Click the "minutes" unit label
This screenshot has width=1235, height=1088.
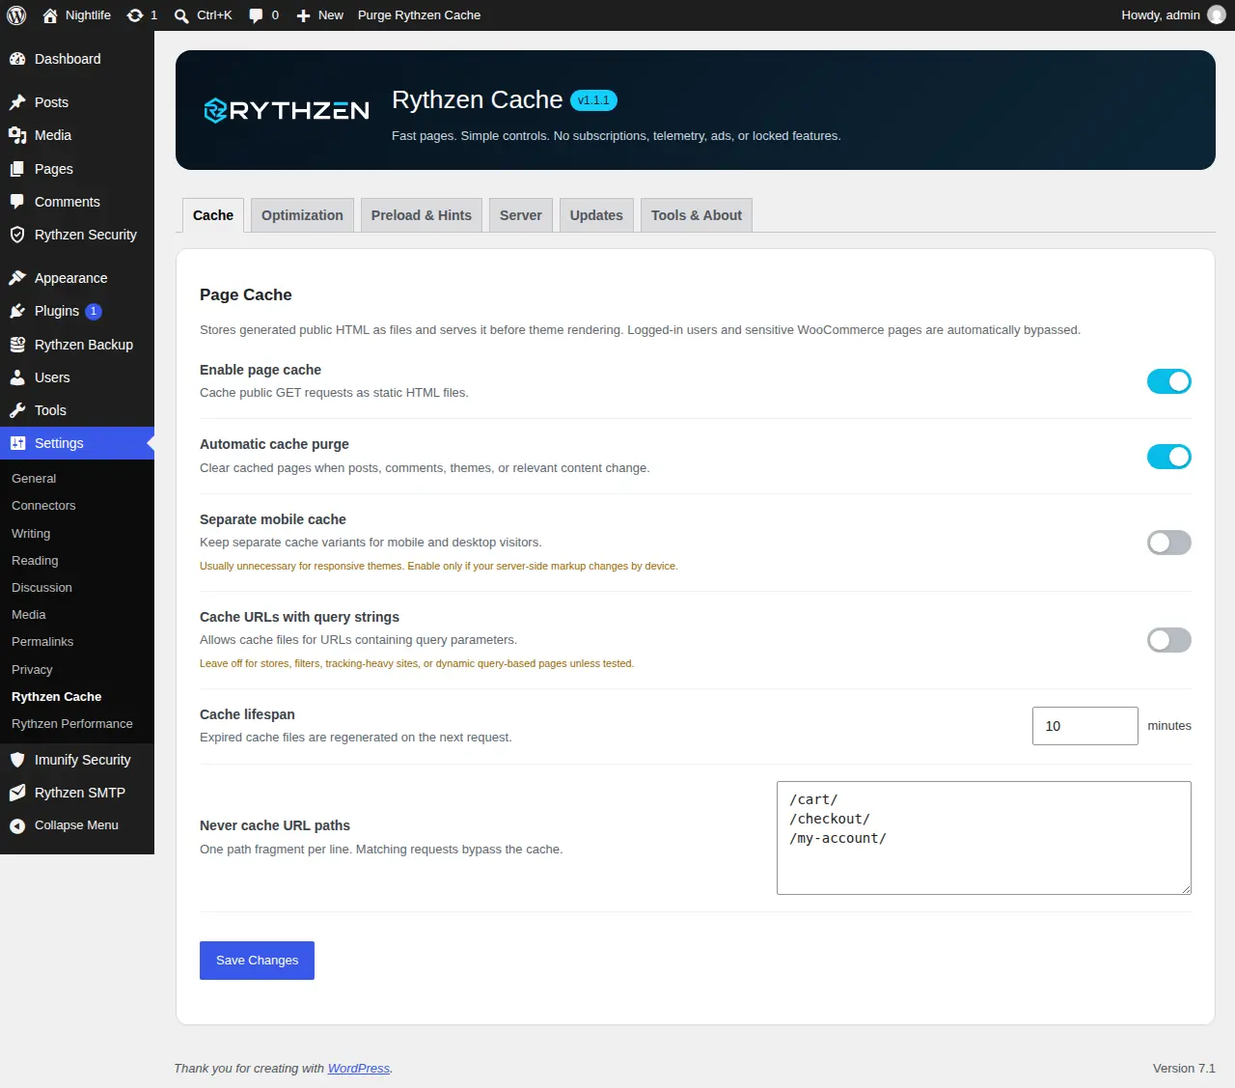pyautogui.click(x=1169, y=726)
